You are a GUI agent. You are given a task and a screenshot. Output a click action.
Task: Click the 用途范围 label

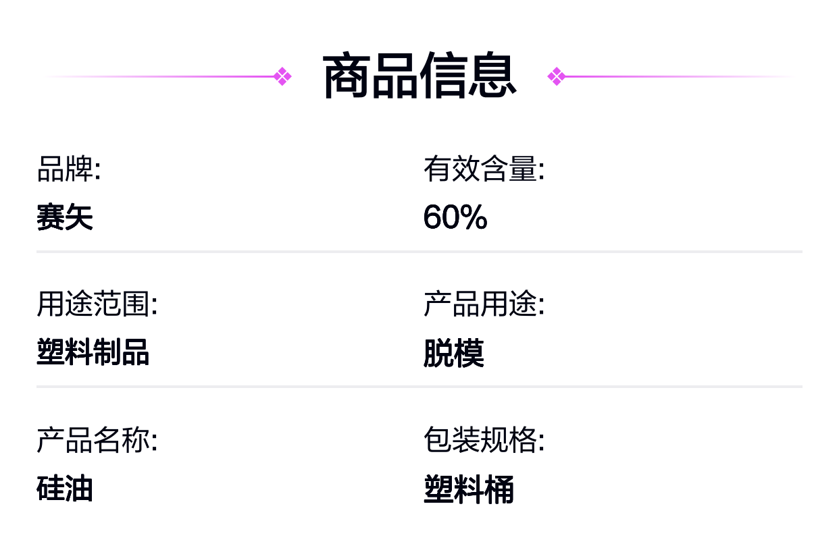click(x=97, y=304)
